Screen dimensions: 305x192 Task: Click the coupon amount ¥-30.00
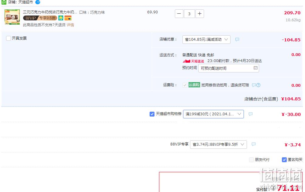pyautogui.click(x=291, y=114)
